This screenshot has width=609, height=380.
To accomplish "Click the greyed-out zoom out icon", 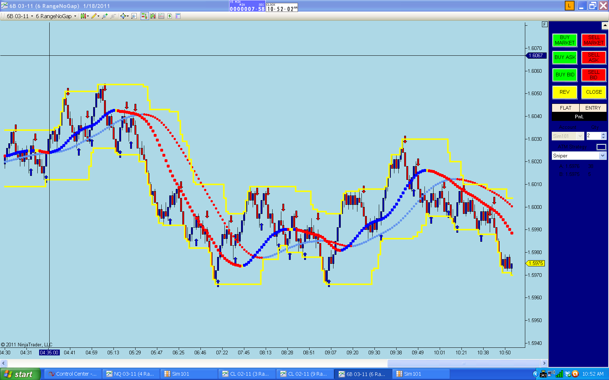I will (113, 16).
